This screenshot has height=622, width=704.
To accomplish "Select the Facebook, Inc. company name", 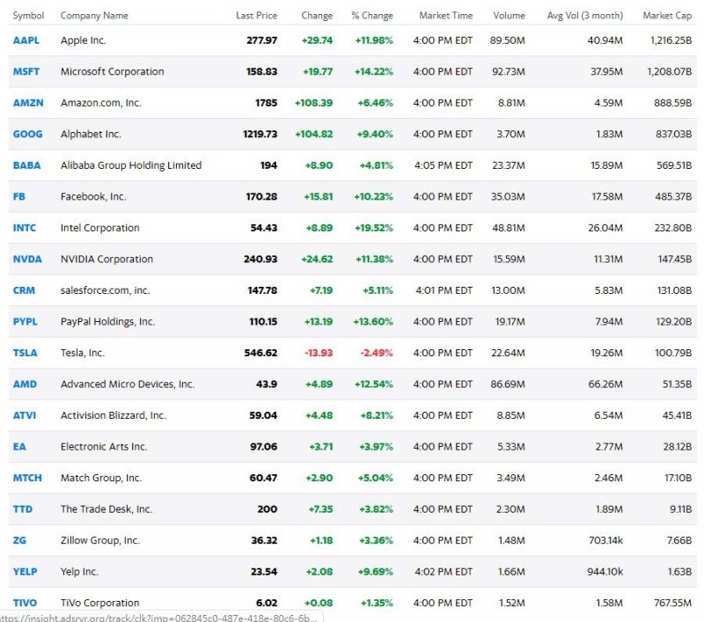I will pos(93,196).
